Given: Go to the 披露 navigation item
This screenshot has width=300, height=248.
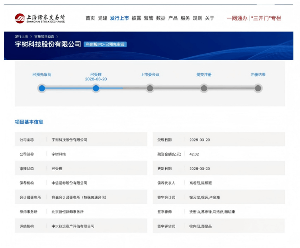Looking at the screenshot, I should pyautogui.click(x=136, y=18).
